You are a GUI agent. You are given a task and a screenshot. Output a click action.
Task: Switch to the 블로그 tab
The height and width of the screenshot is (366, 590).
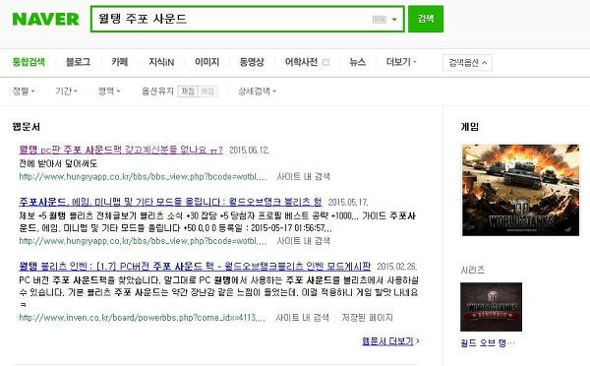click(79, 62)
